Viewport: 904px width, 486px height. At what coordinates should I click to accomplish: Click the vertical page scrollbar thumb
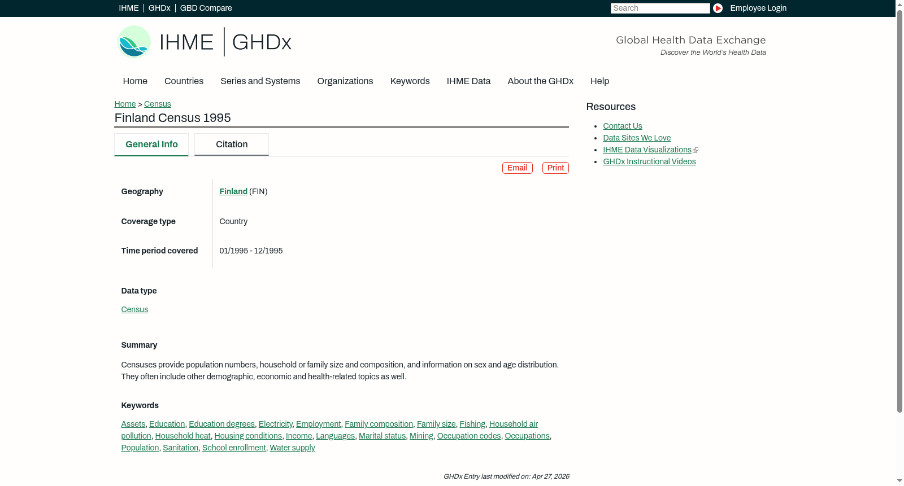[x=899, y=211]
